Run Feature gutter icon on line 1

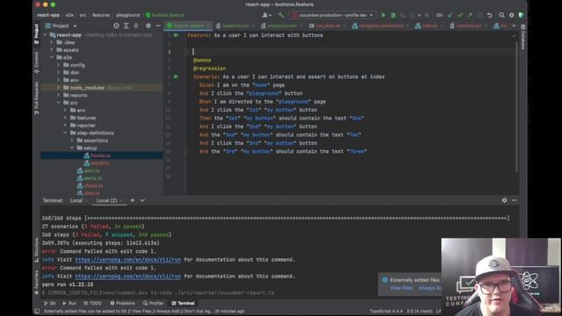(x=176, y=35)
